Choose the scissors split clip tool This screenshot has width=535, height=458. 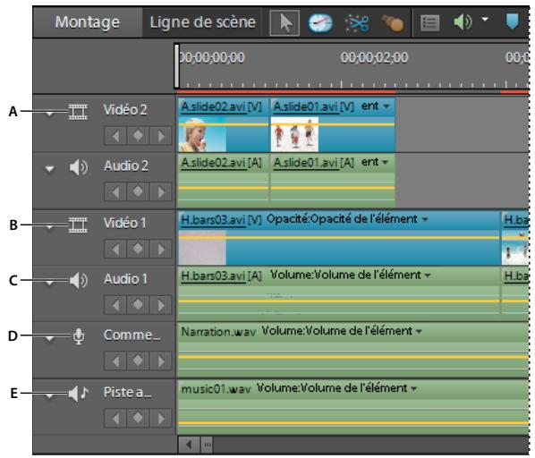357,23
